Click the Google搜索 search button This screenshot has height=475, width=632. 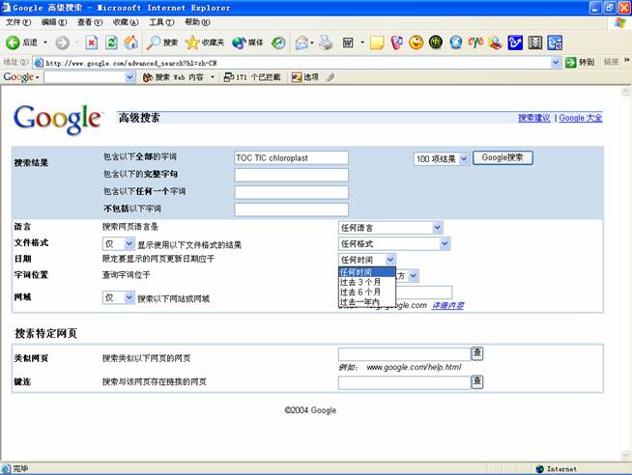[503, 157]
